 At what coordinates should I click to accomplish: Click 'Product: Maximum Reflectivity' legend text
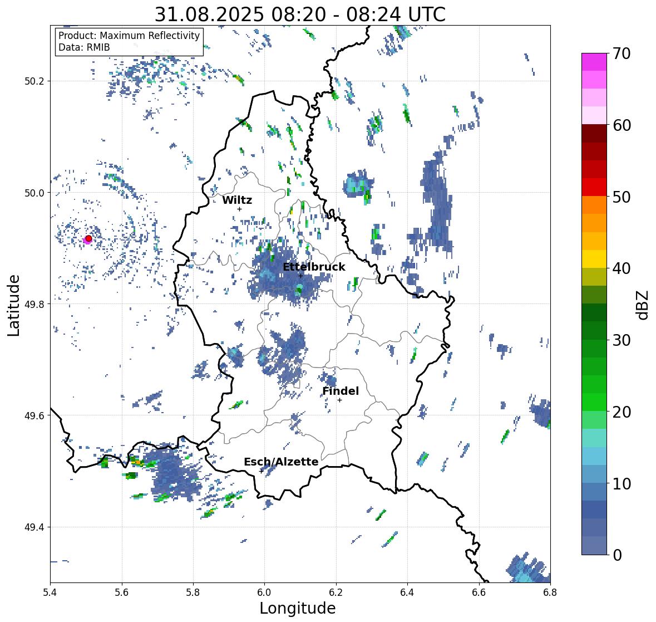coord(129,36)
